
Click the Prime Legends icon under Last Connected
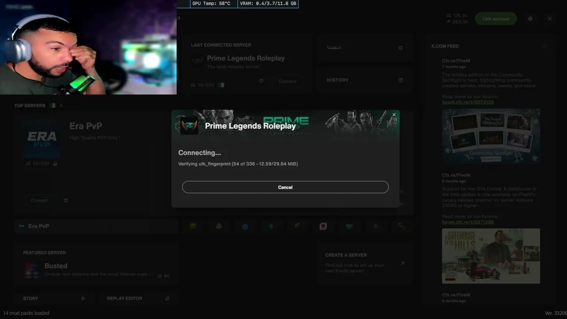[197, 61]
